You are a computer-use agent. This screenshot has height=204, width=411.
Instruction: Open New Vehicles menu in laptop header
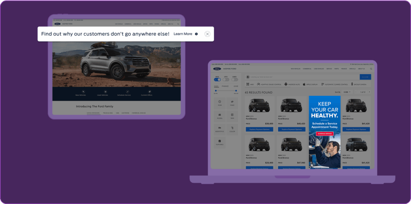[x=295, y=69]
